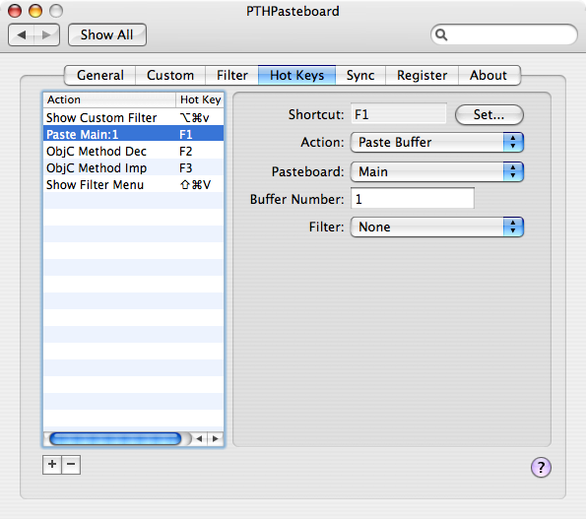
Task: Go forward with the right arrow button
Action: click(x=46, y=35)
